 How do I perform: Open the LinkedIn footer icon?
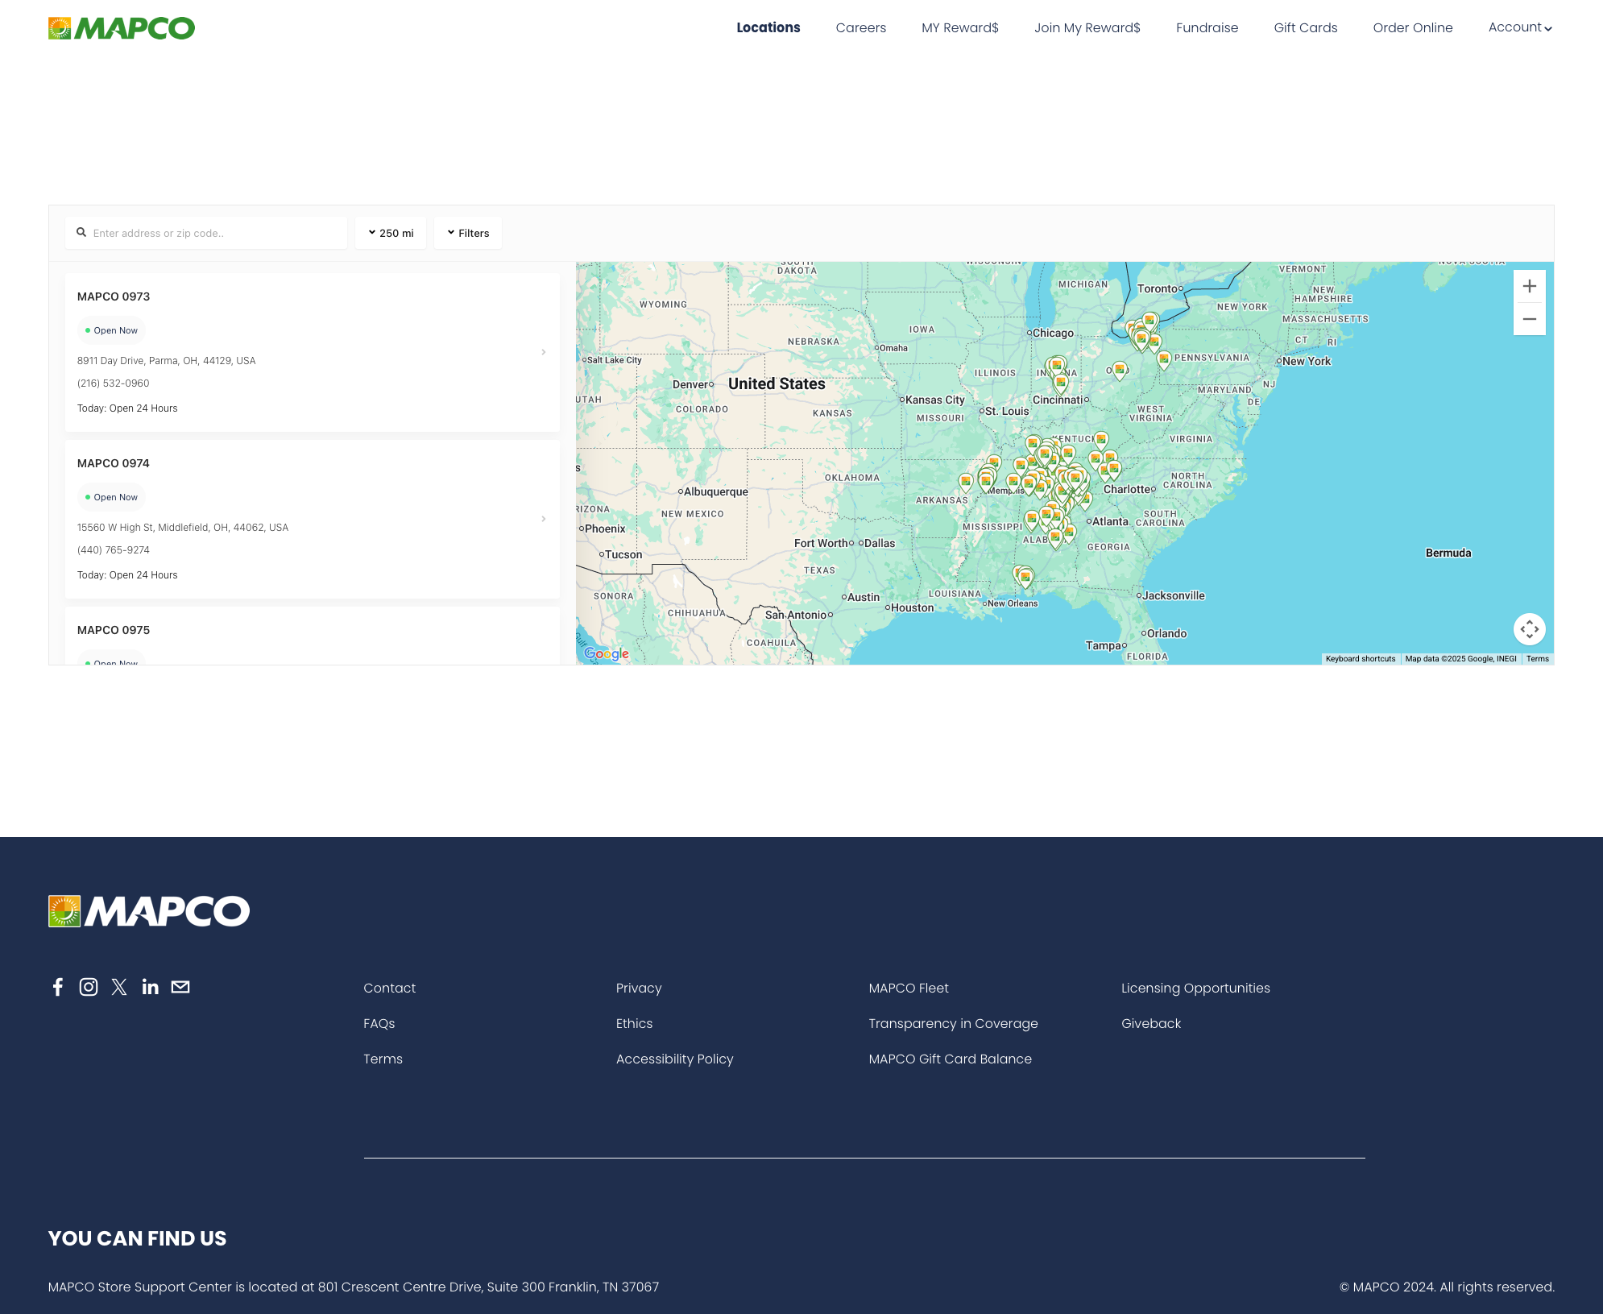coord(150,987)
